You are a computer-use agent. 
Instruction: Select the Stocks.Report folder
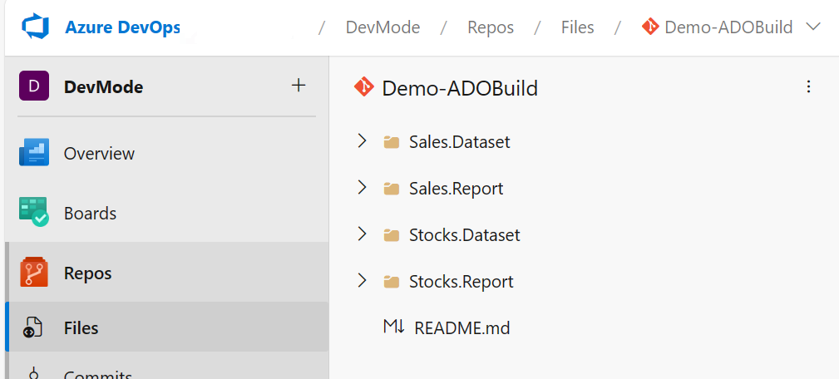[461, 282]
